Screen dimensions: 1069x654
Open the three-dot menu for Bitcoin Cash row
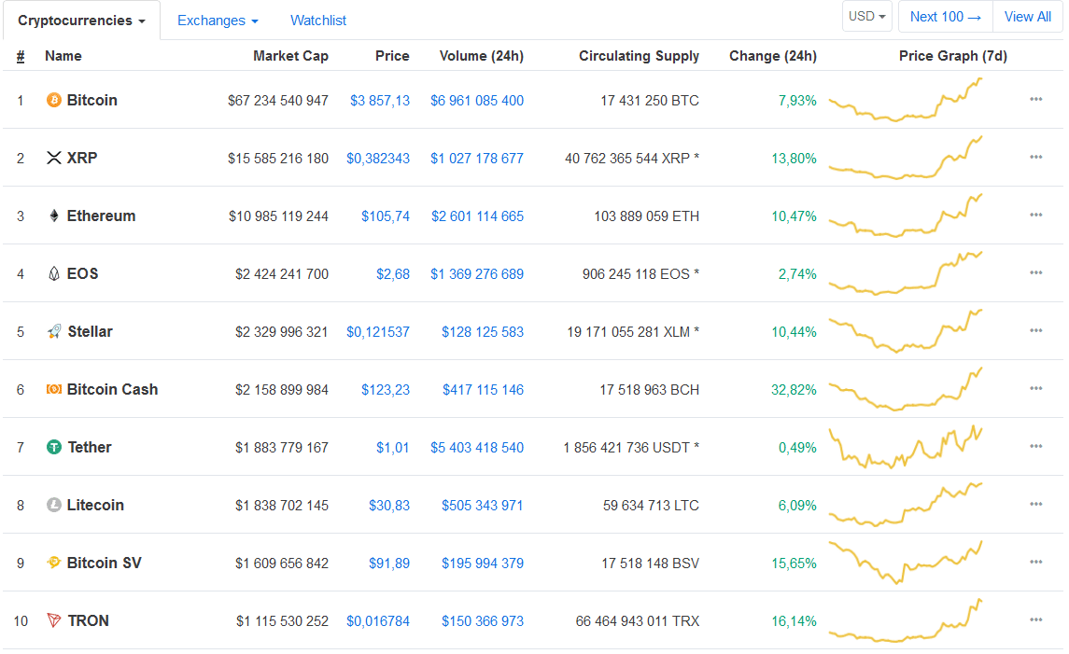[1035, 389]
